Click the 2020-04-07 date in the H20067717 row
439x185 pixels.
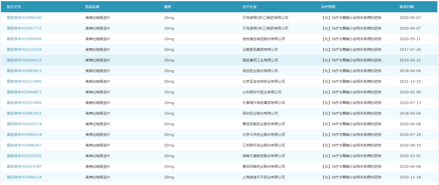[410, 28]
